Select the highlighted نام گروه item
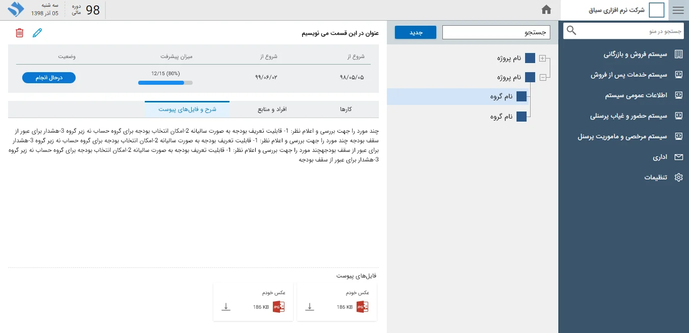Viewport: 689px width, 333px height. pyautogui.click(x=501, y=96)
